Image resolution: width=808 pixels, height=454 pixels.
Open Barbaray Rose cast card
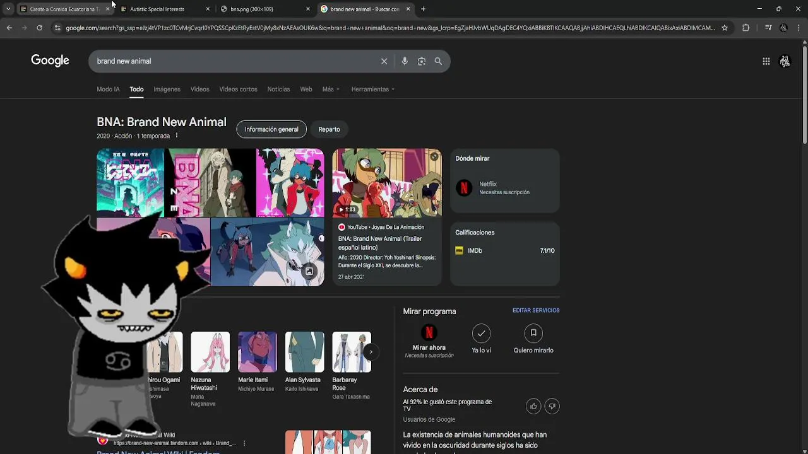352,366
